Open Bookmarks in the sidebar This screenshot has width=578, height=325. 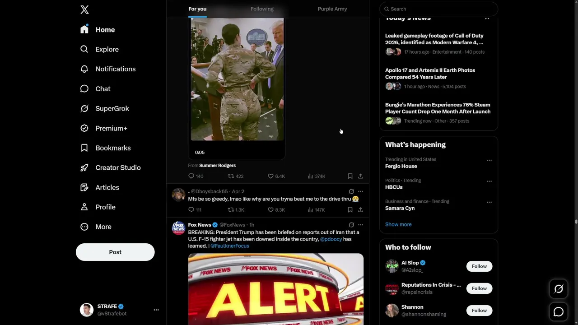tap(106, 148)
